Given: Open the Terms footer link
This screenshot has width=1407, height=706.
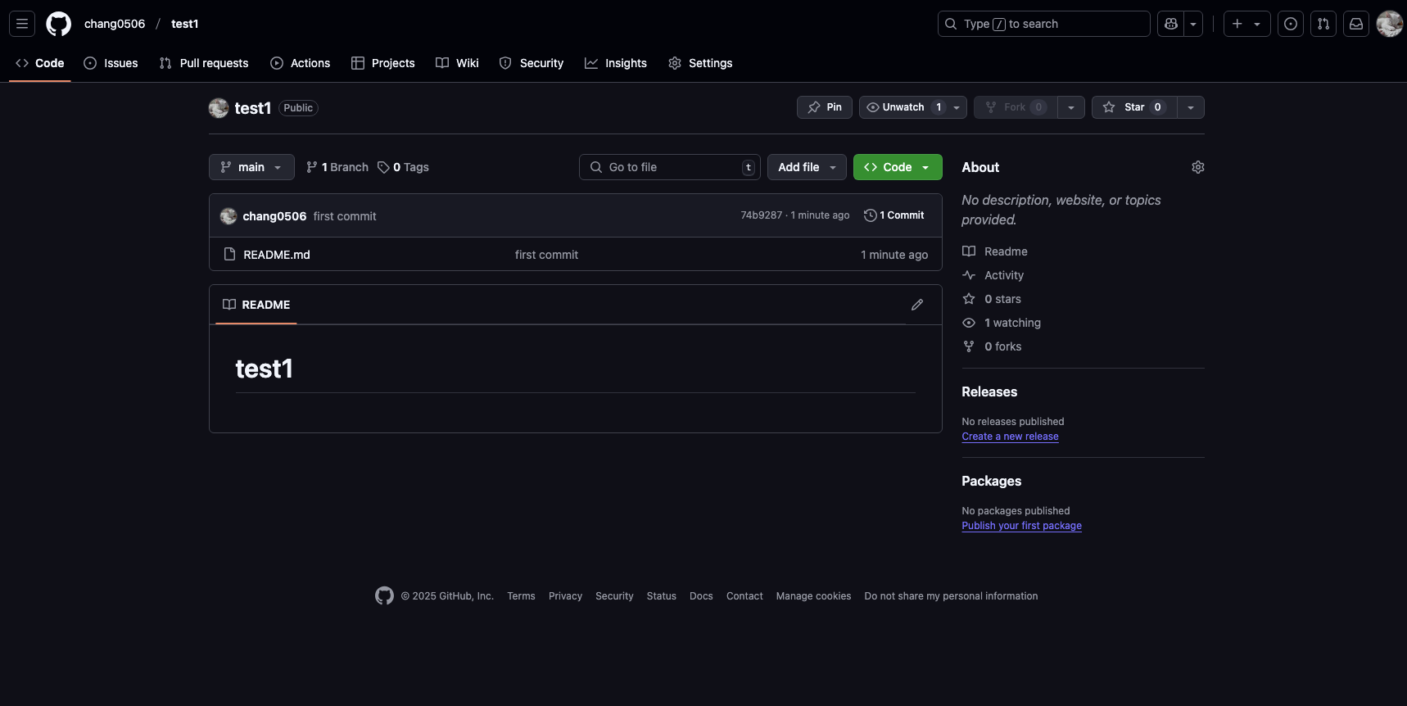Looking at the screenshot, I should pyautogui.click(x=521, y=596).
